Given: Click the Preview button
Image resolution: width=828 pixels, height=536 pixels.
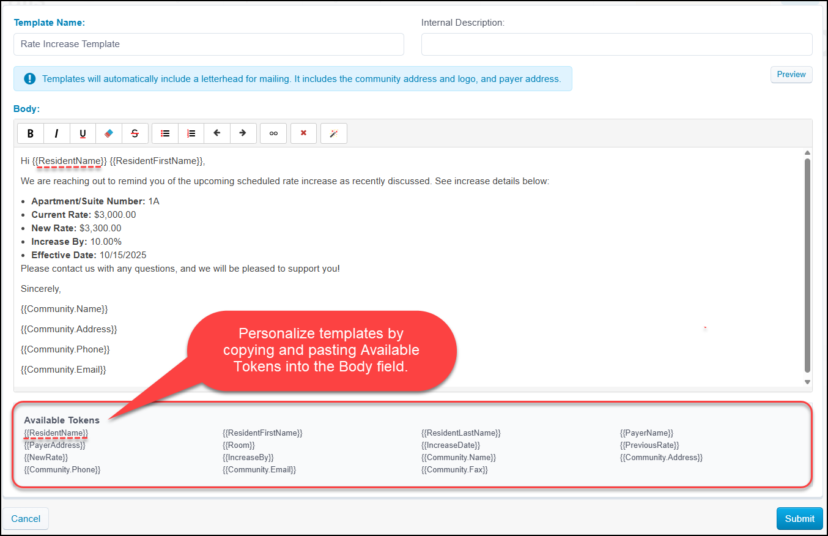Looking at the screenshot, I should tap(791, 75).
